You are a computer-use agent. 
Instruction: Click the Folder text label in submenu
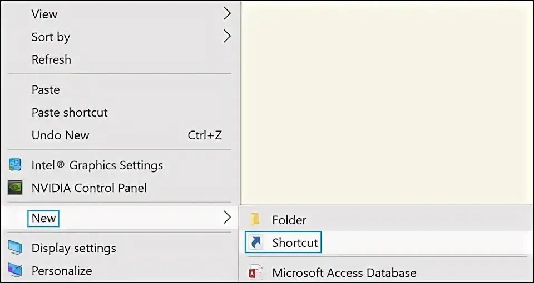[289, 220]
